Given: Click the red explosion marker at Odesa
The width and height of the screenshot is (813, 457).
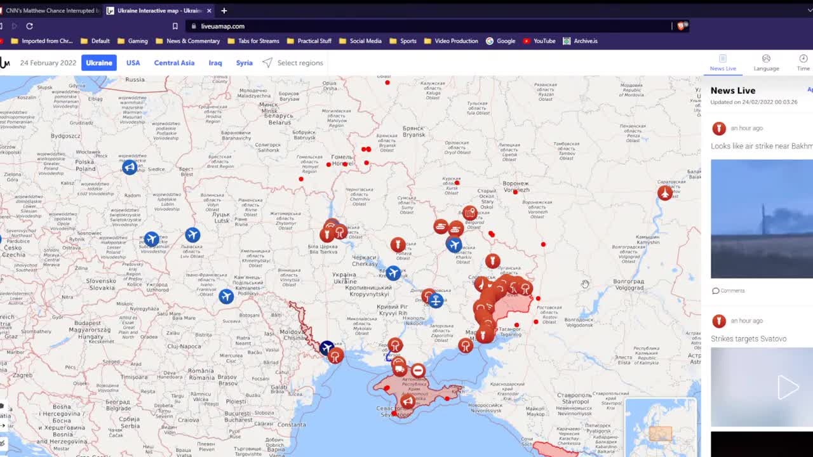Looking at the screenshot, I should [x=336, y=355].
